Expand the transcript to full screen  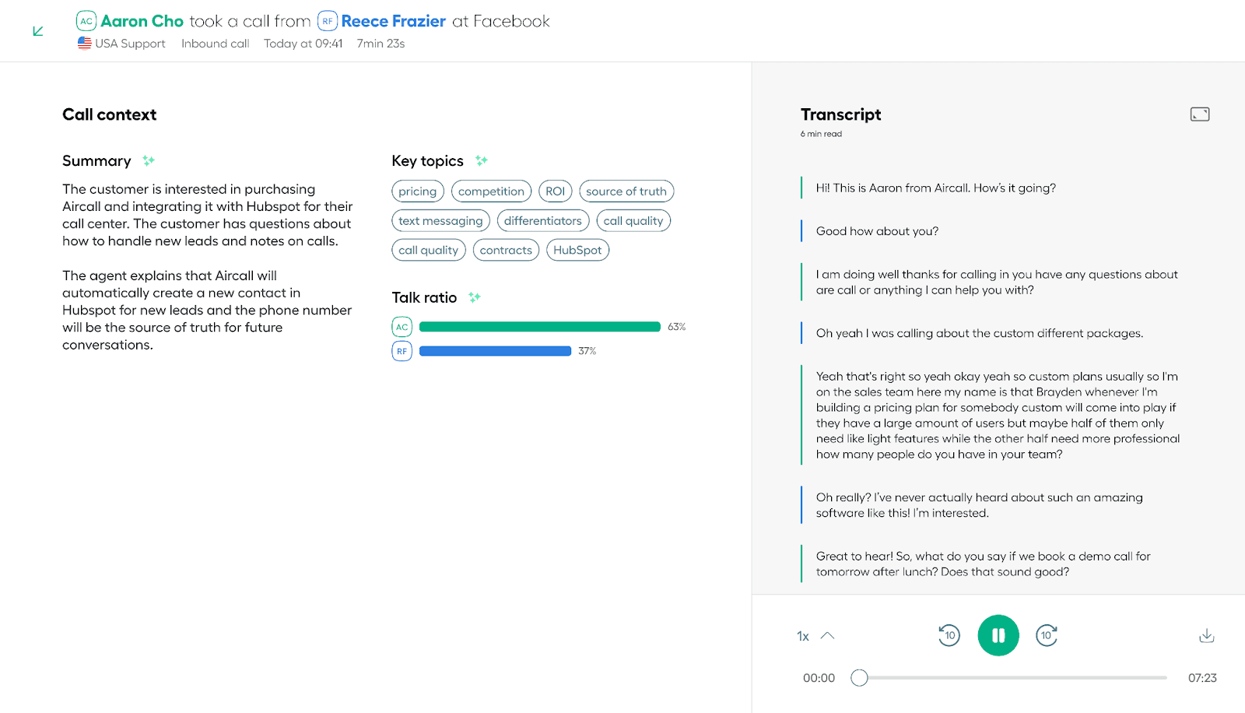click(1199, 114)
